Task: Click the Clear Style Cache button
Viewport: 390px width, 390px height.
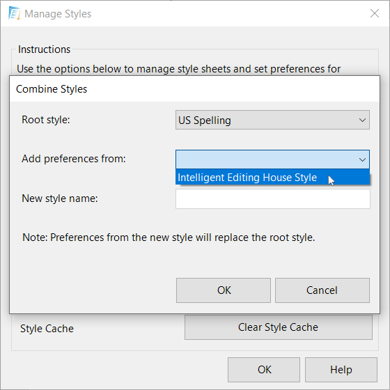Action: coord(279,327)
